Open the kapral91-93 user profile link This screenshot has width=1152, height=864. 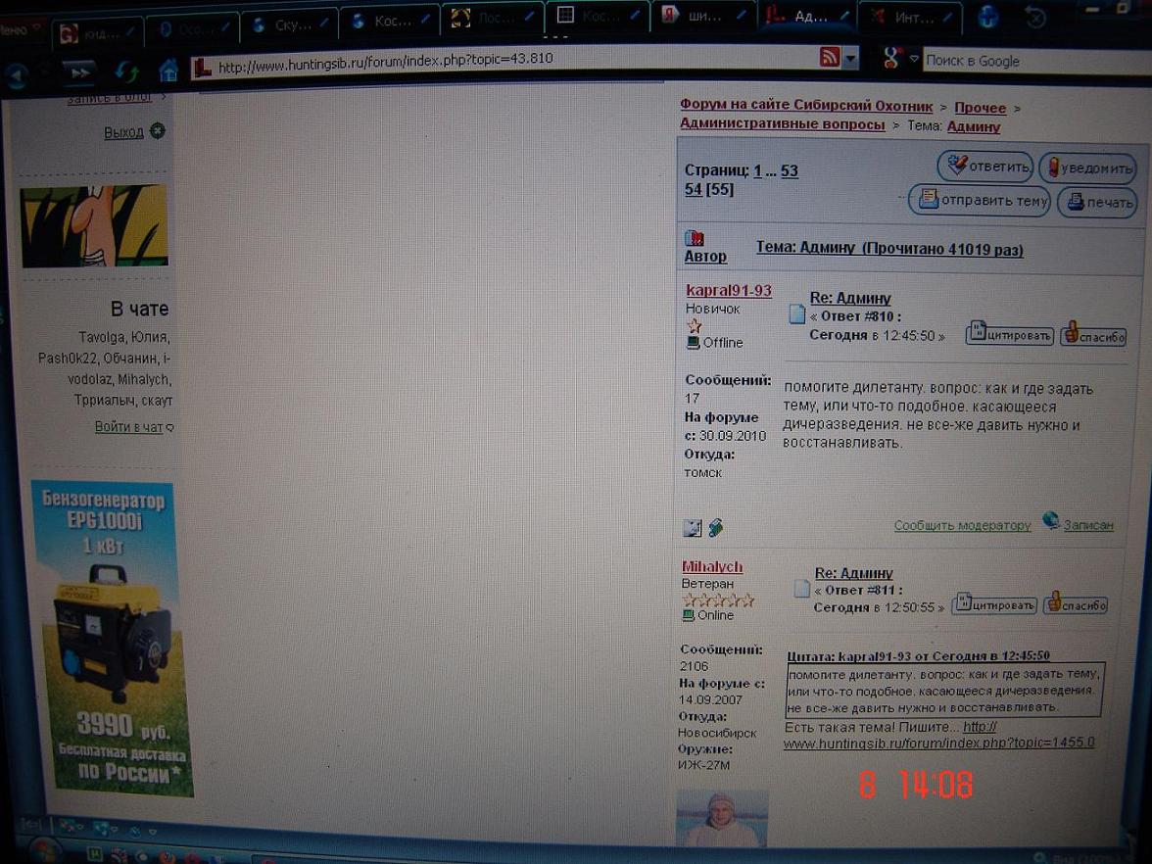pos(728,291)
